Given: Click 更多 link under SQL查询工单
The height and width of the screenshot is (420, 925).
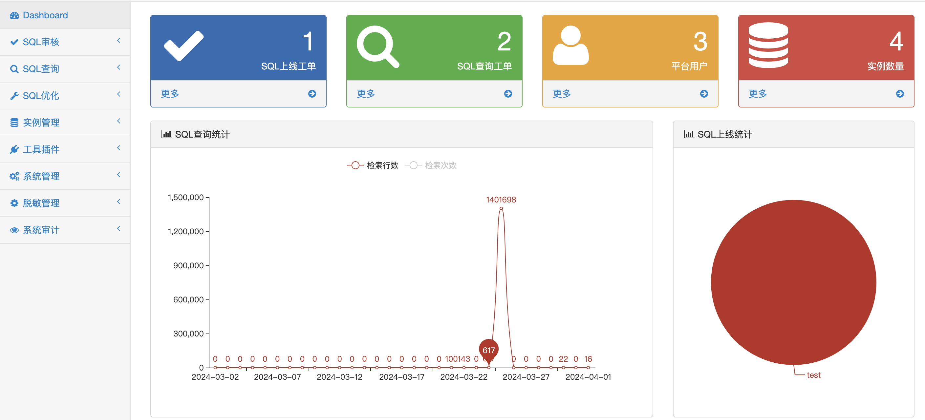Looking at the screenshot, I should (366, 93).
